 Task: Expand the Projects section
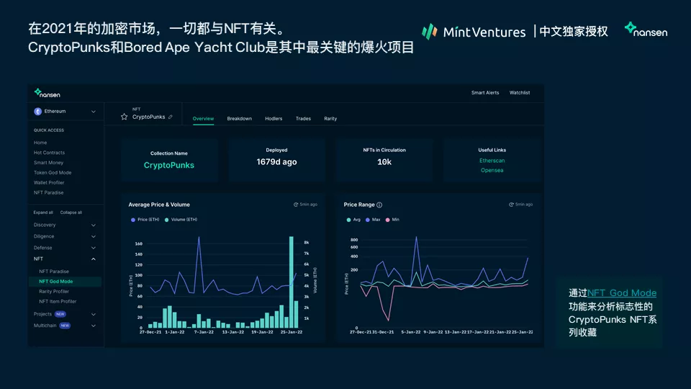pos(94,315)
